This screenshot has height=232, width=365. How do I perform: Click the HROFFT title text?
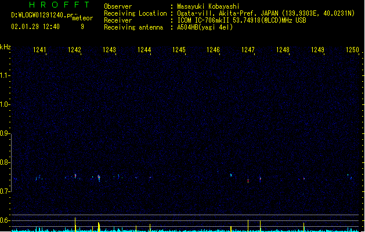click(60, 5)
